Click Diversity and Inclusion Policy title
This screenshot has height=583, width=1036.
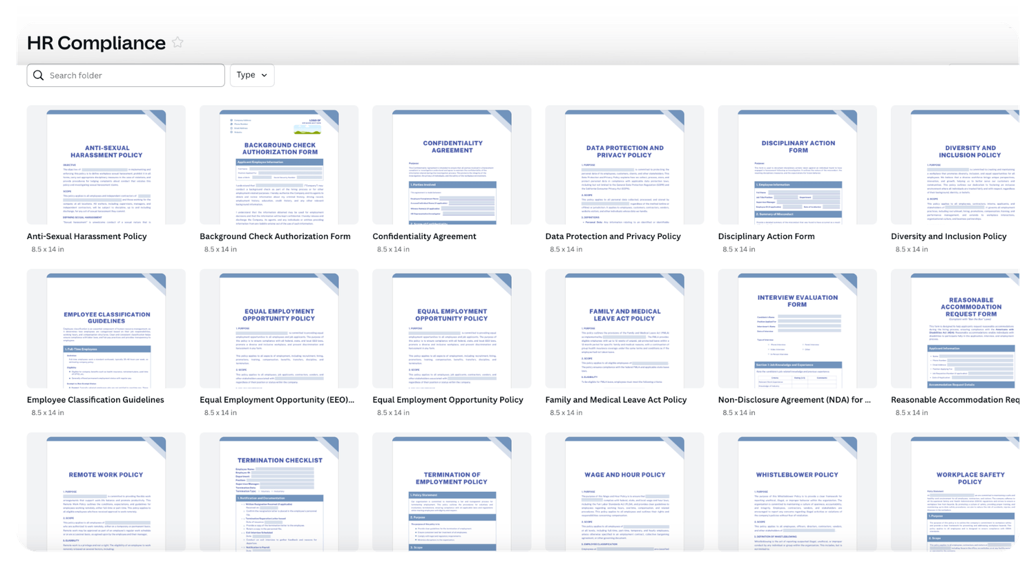click(948, 236)
